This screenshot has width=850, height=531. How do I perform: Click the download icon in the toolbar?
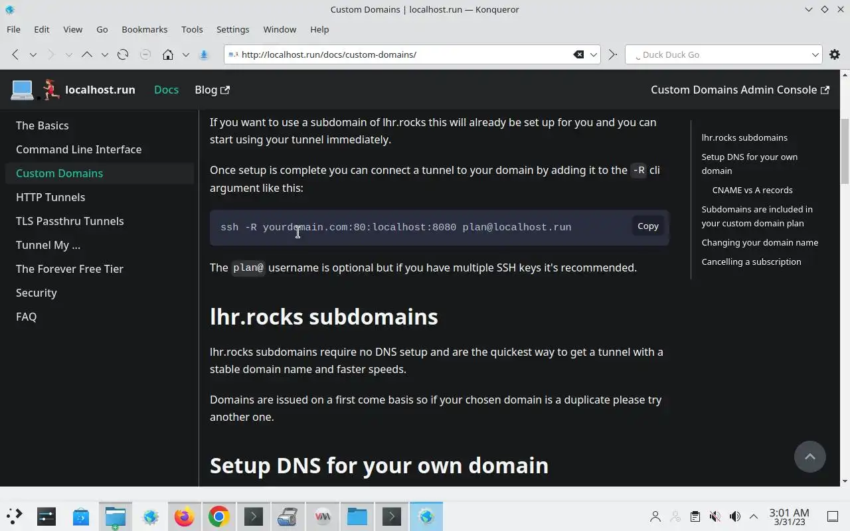(x=205, y=54)
